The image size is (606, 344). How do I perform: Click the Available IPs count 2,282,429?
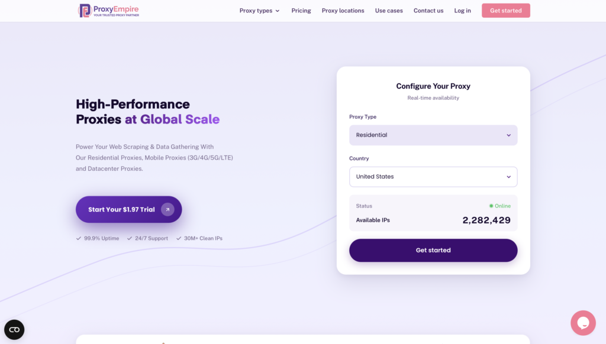pos(486,220)
